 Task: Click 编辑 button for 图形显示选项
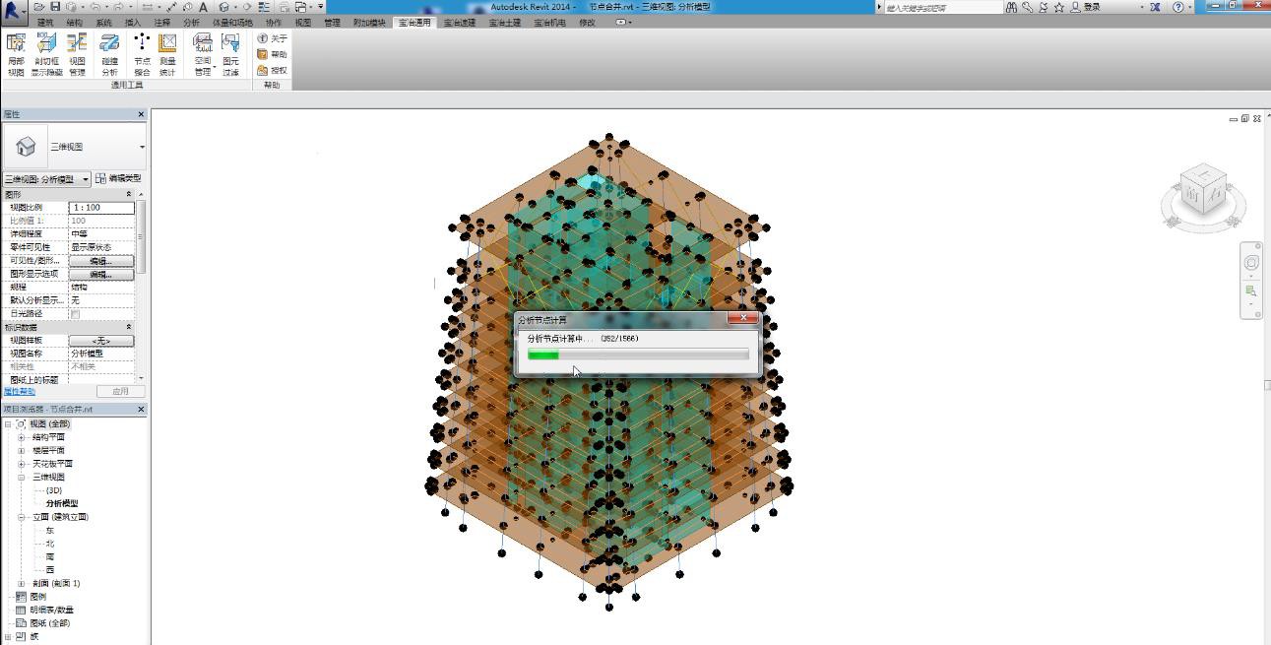(x=100, y=275)
